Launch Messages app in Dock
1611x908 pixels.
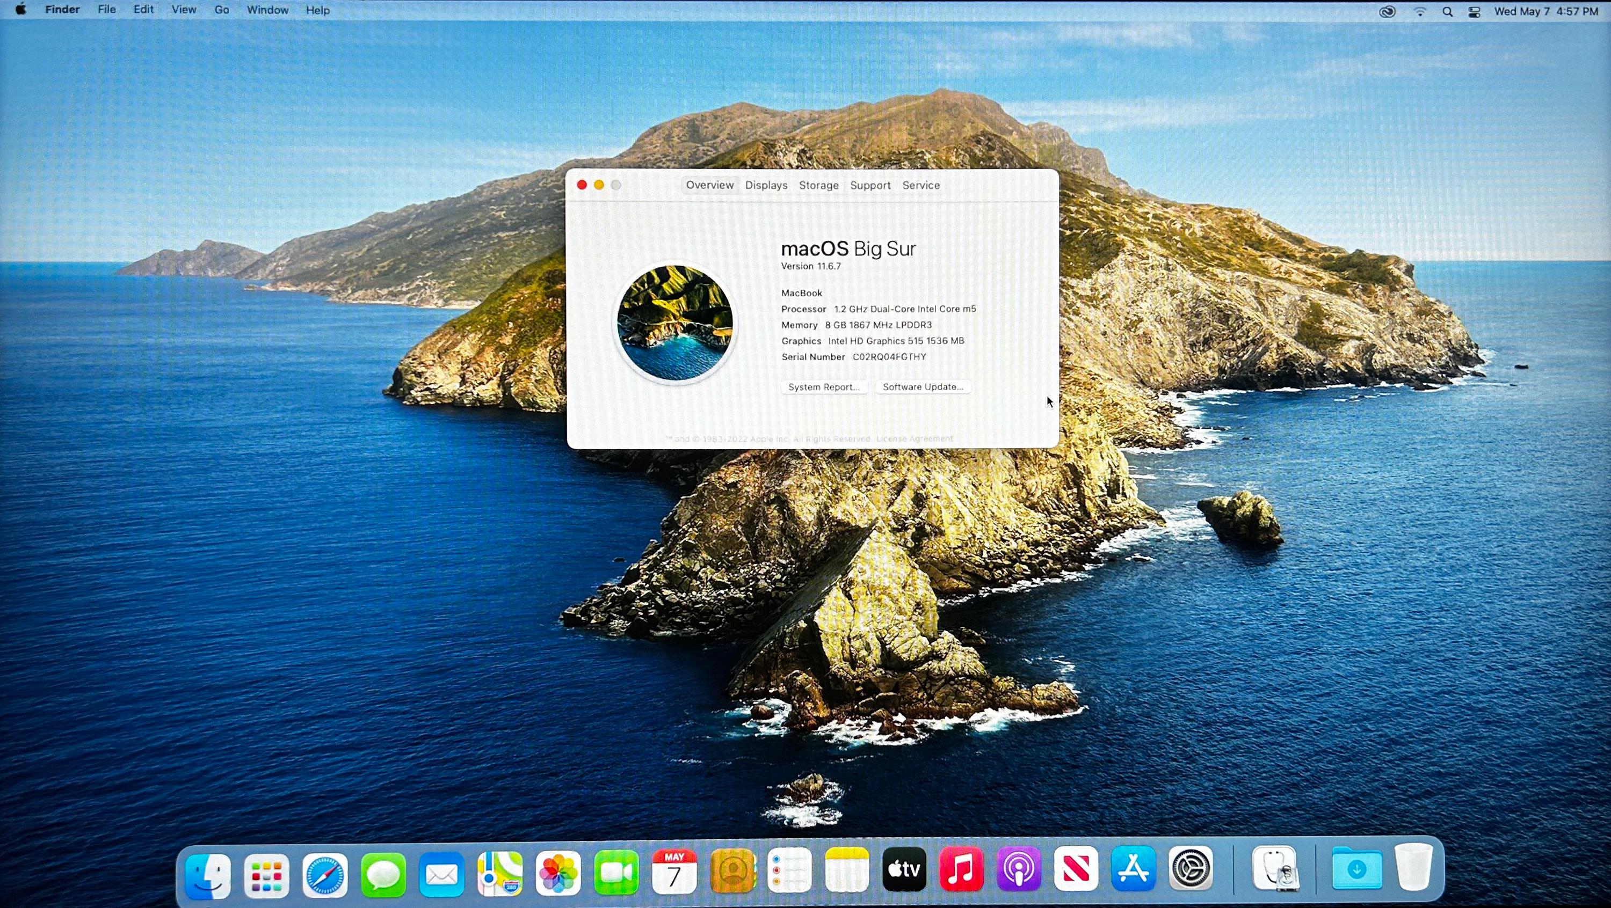pos(383,874)
